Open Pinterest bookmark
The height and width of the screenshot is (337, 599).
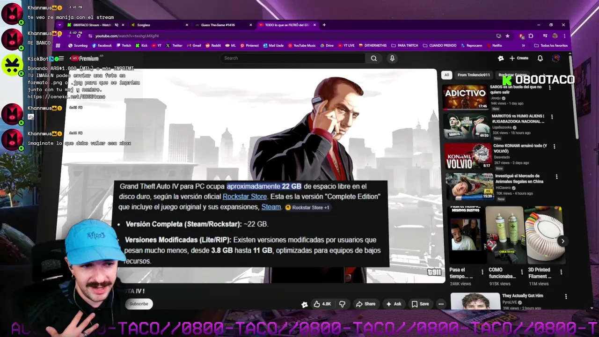tap(249, 45)
